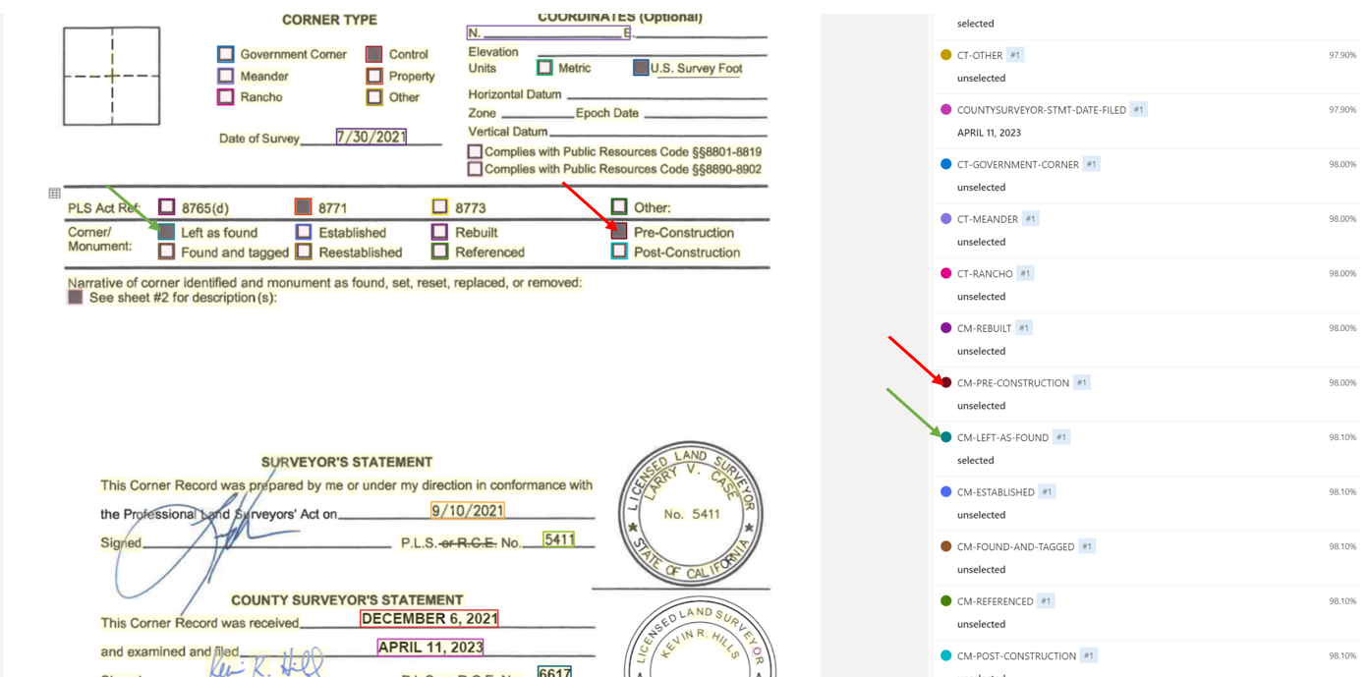Click the #1 badge next to COUNTYSURVEYOR-STMT-DATE-FILED
This screenshot has height=677, width=1368.
[x=1138, y=110]
